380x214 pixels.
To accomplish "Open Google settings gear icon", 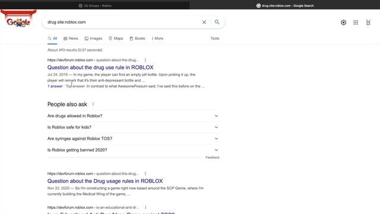I will point(343,23).
